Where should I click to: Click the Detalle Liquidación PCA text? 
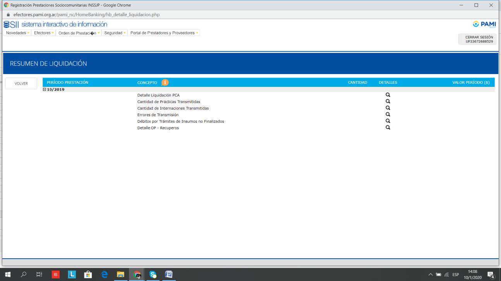(x=158, y=95)
